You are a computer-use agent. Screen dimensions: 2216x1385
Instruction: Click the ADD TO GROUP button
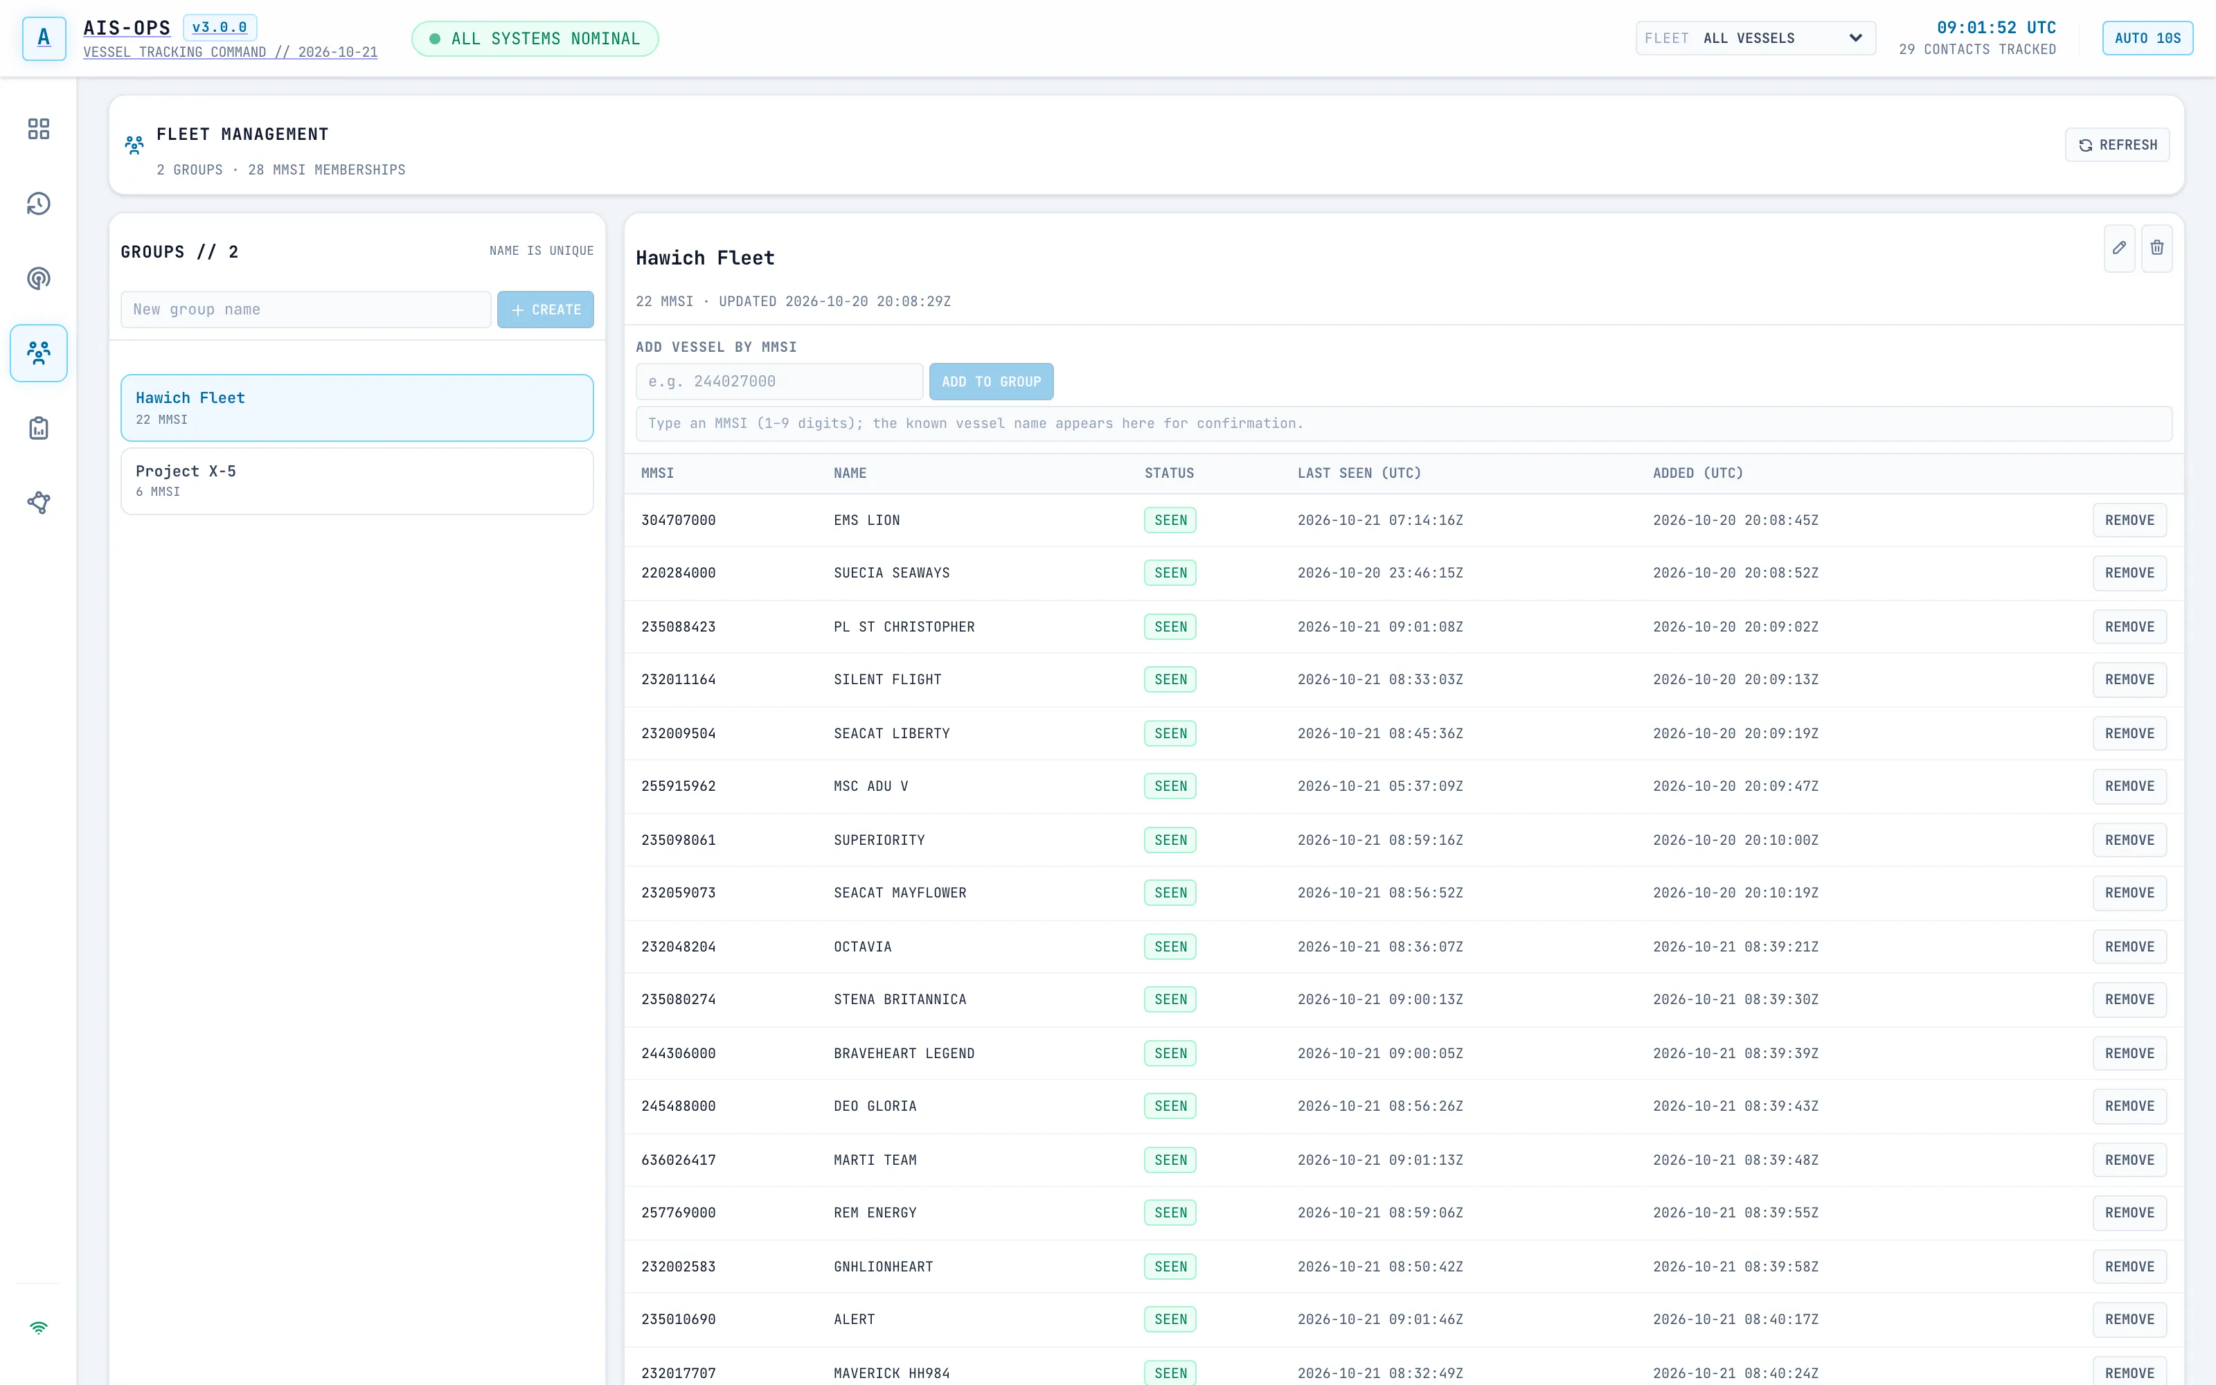pos(991,381)
